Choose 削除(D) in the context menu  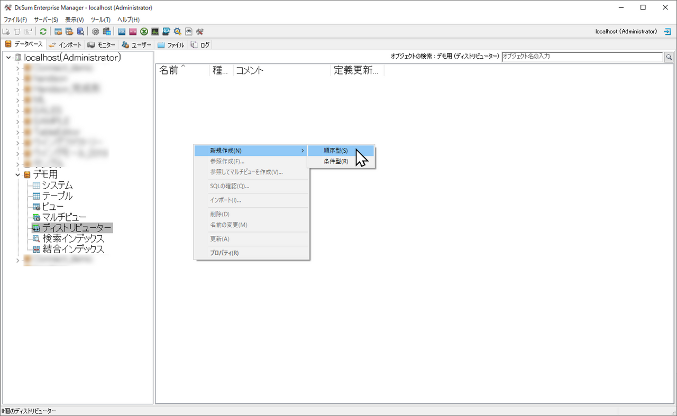251,214
